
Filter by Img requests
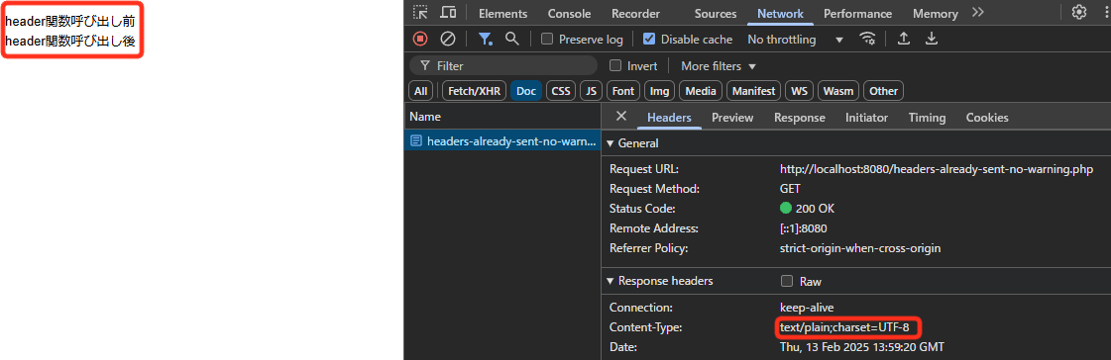tap(660, 91)
